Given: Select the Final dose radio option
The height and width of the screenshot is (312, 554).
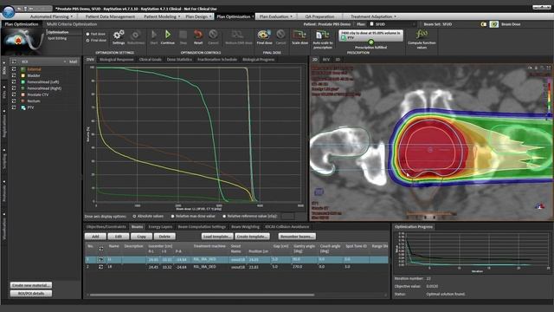Looking at the screenshot, I should (x=87, y=41).
